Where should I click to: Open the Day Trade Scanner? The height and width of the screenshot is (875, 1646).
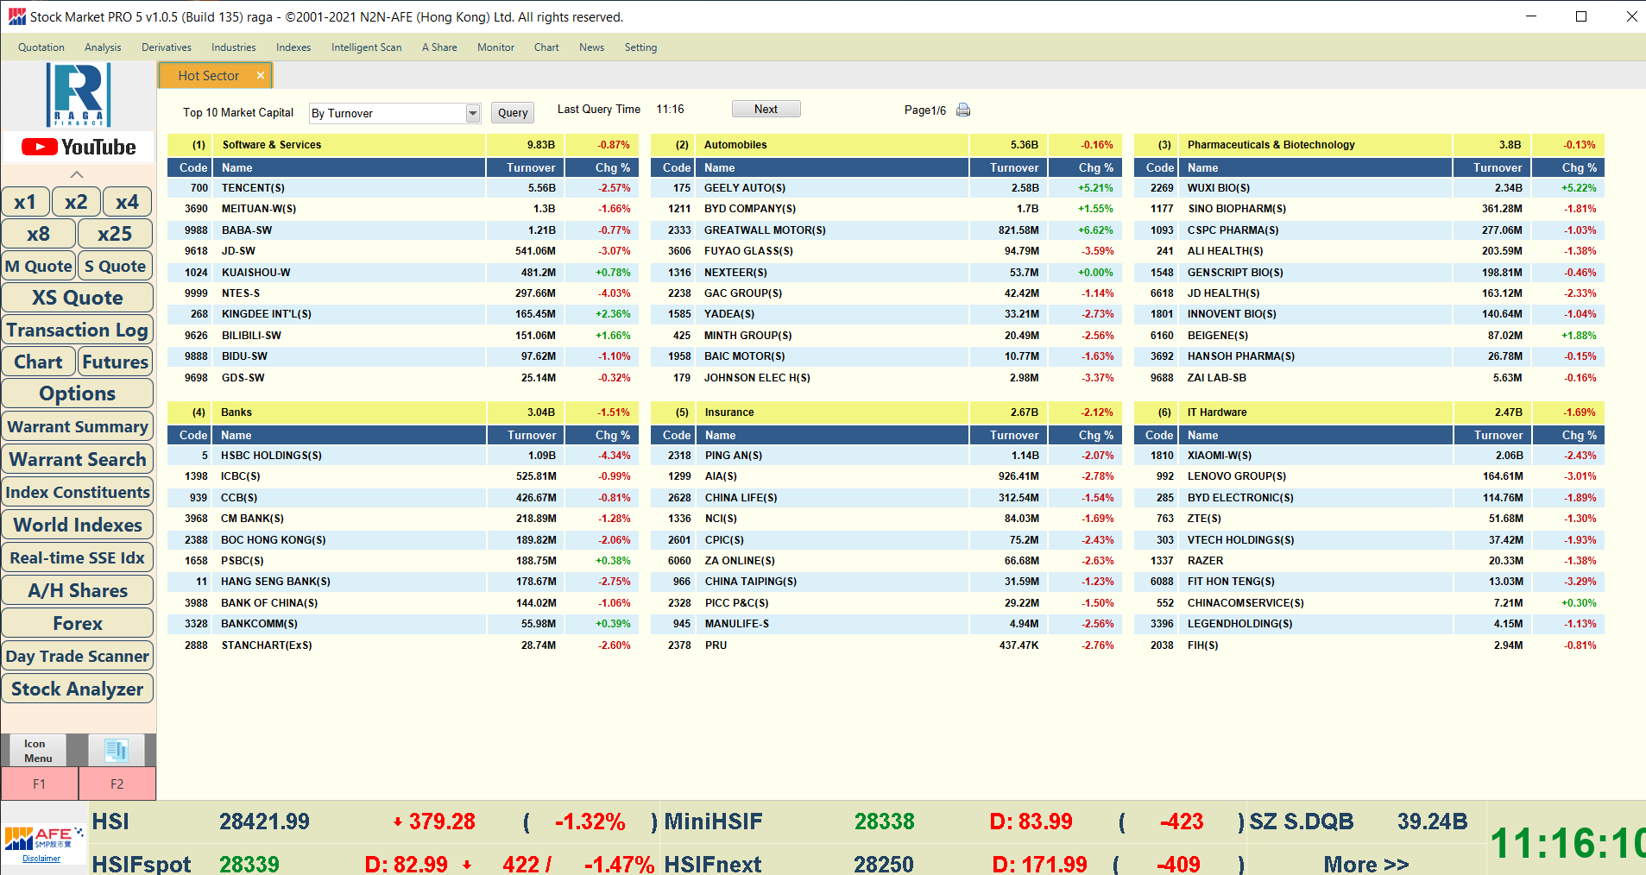pyautogui.click(x=78, y=656)
